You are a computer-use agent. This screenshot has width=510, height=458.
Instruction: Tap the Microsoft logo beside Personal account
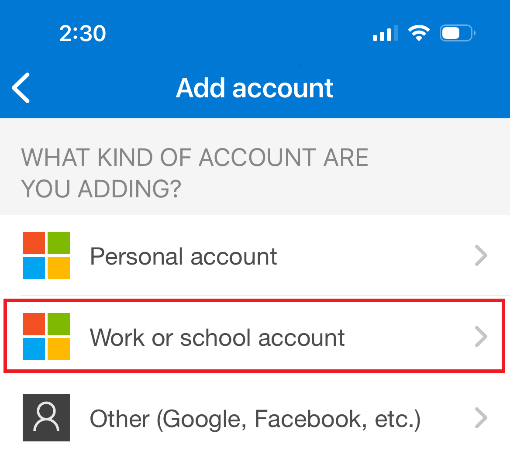[46, 255]
